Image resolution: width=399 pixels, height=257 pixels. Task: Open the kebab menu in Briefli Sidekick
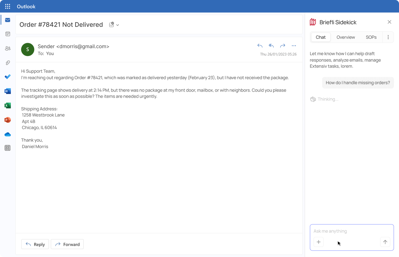coord(388,37)
